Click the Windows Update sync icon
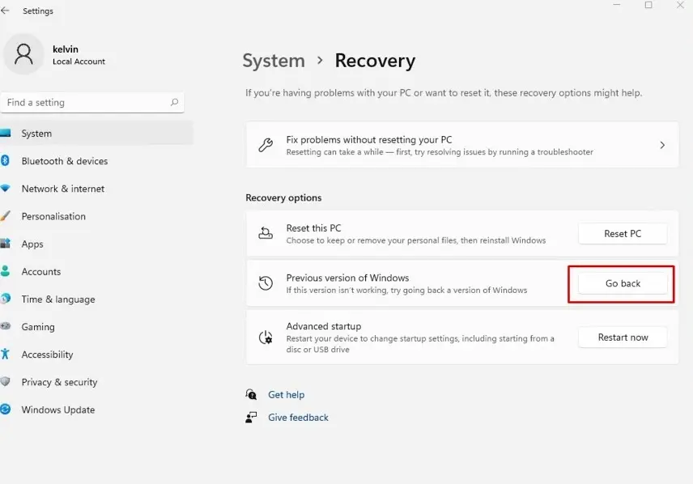 point(5,410)
